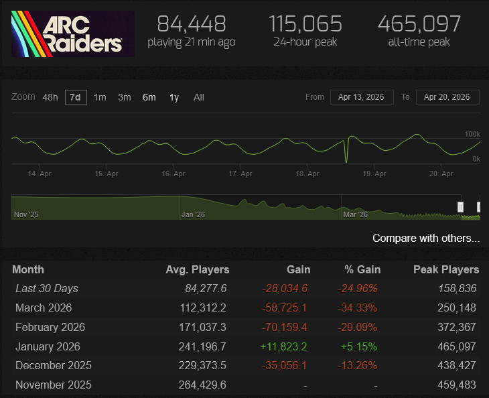Click the gain value -58,725.1
This screenshot has height=398, width=489.
pyautogui.click(x=285, y=308)
